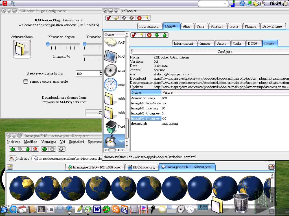The image size is (289, 216).
Task: Open the Azioni sub-tab
Action: pos(222,43)
